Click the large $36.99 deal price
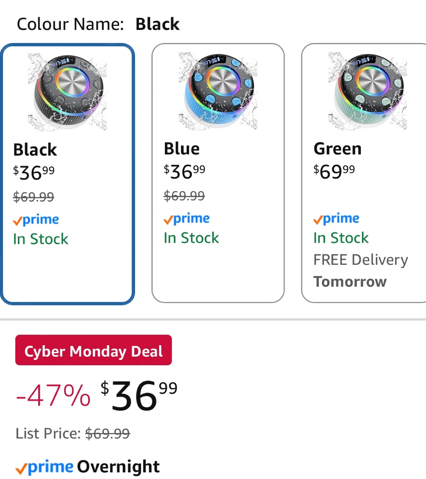The image size is (426, 479). [139, 395]
